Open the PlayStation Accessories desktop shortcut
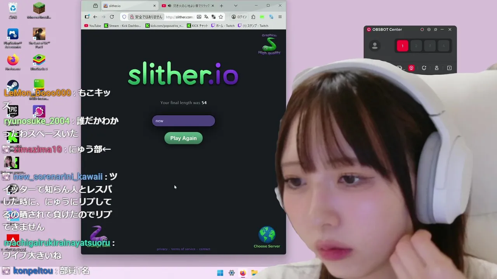The width and height of the screenshot is (497, 279). tap(13, 38)
